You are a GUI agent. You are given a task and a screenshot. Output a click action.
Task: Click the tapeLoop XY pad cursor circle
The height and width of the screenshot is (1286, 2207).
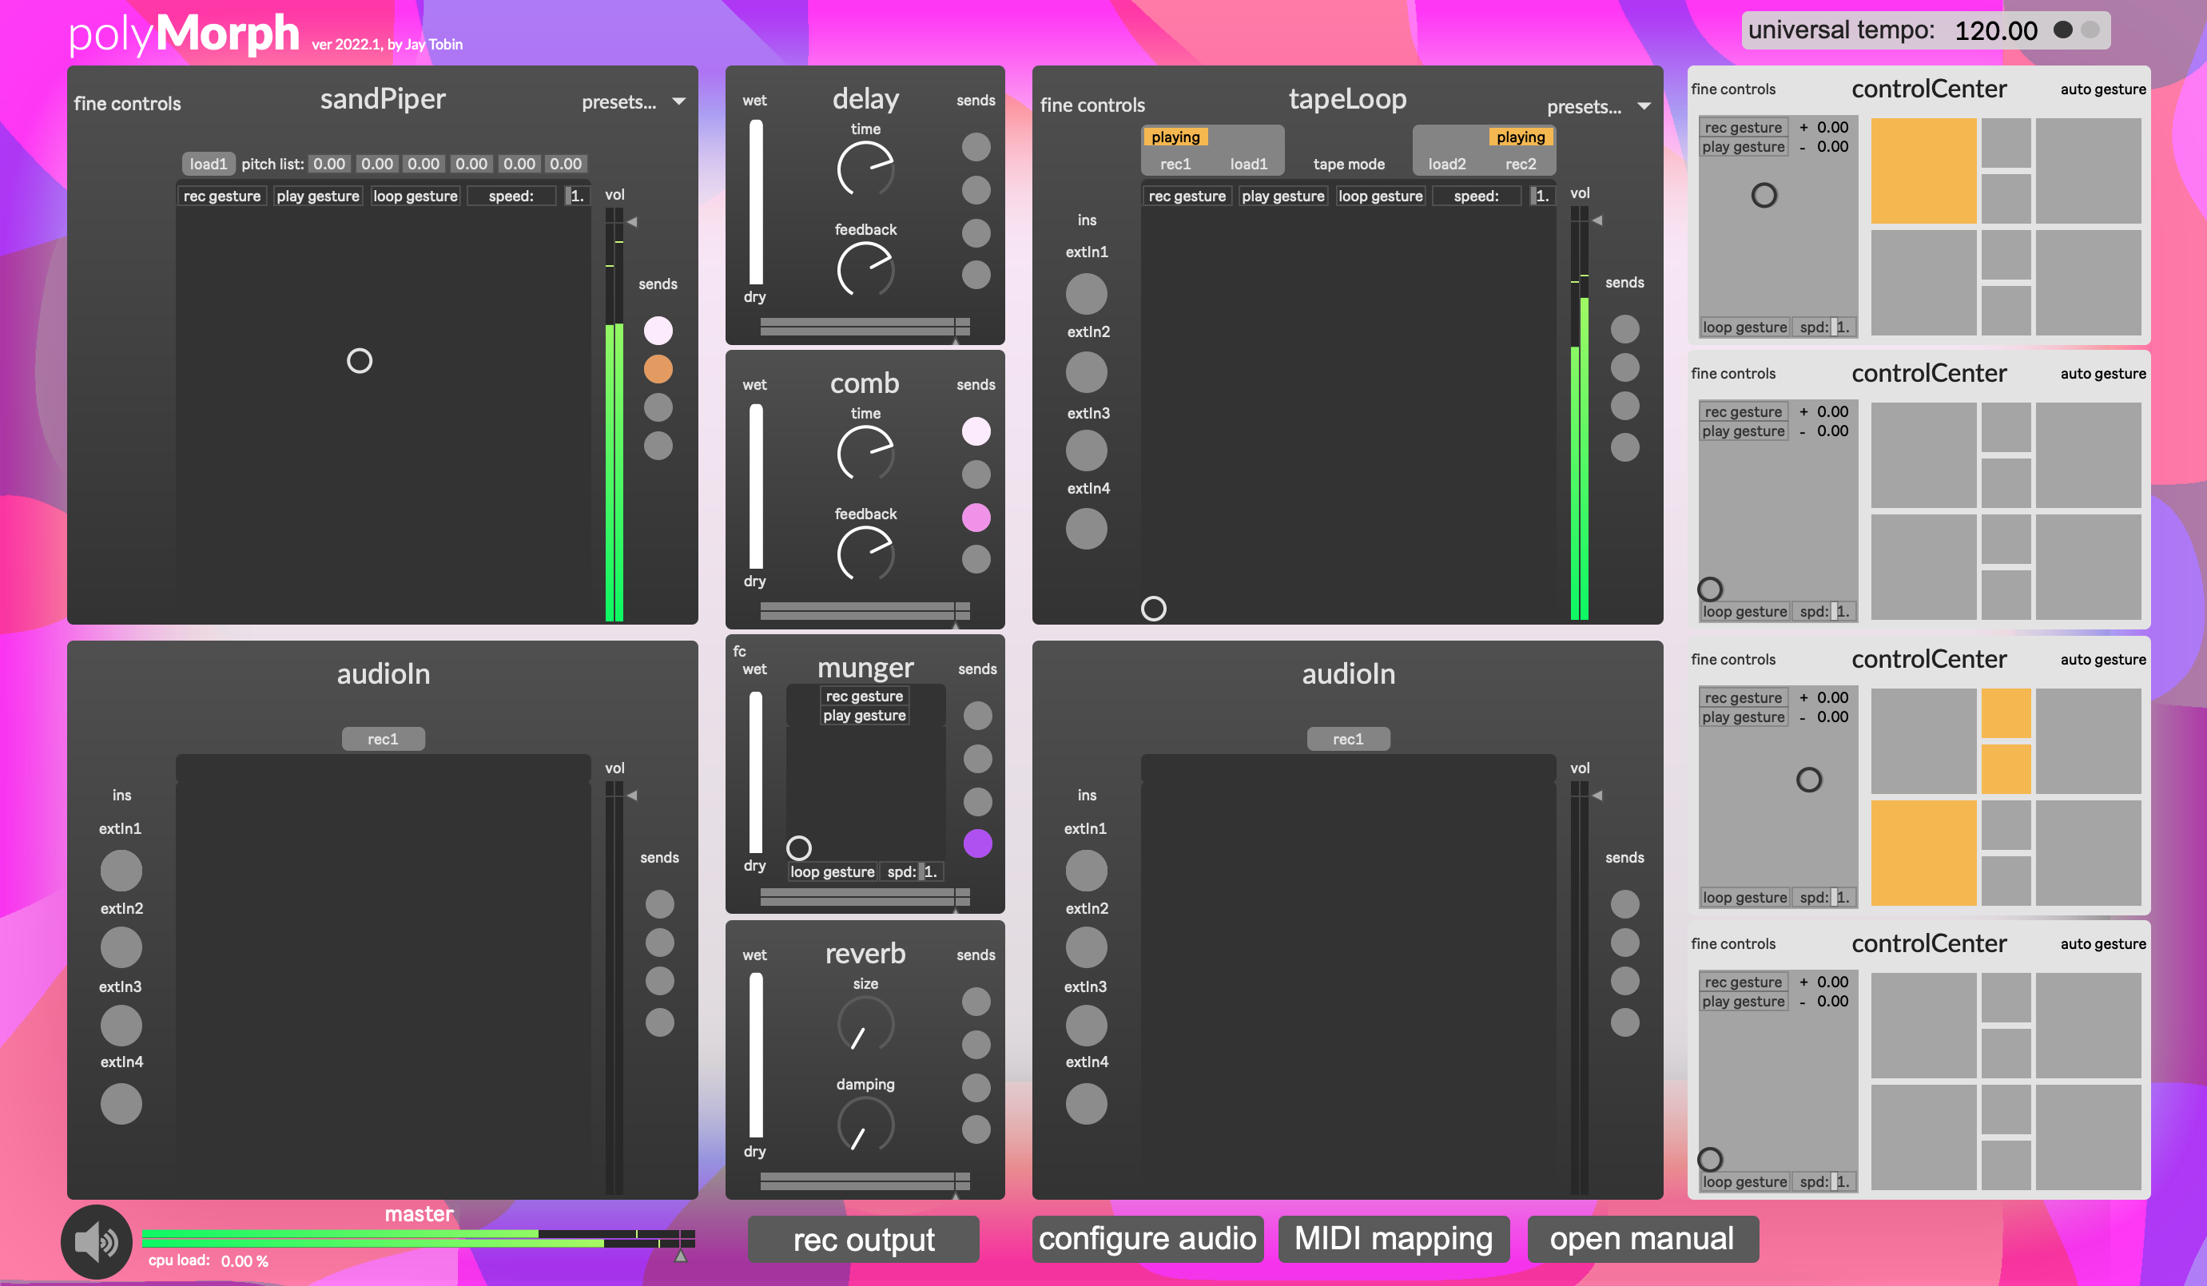[1153, 609]
